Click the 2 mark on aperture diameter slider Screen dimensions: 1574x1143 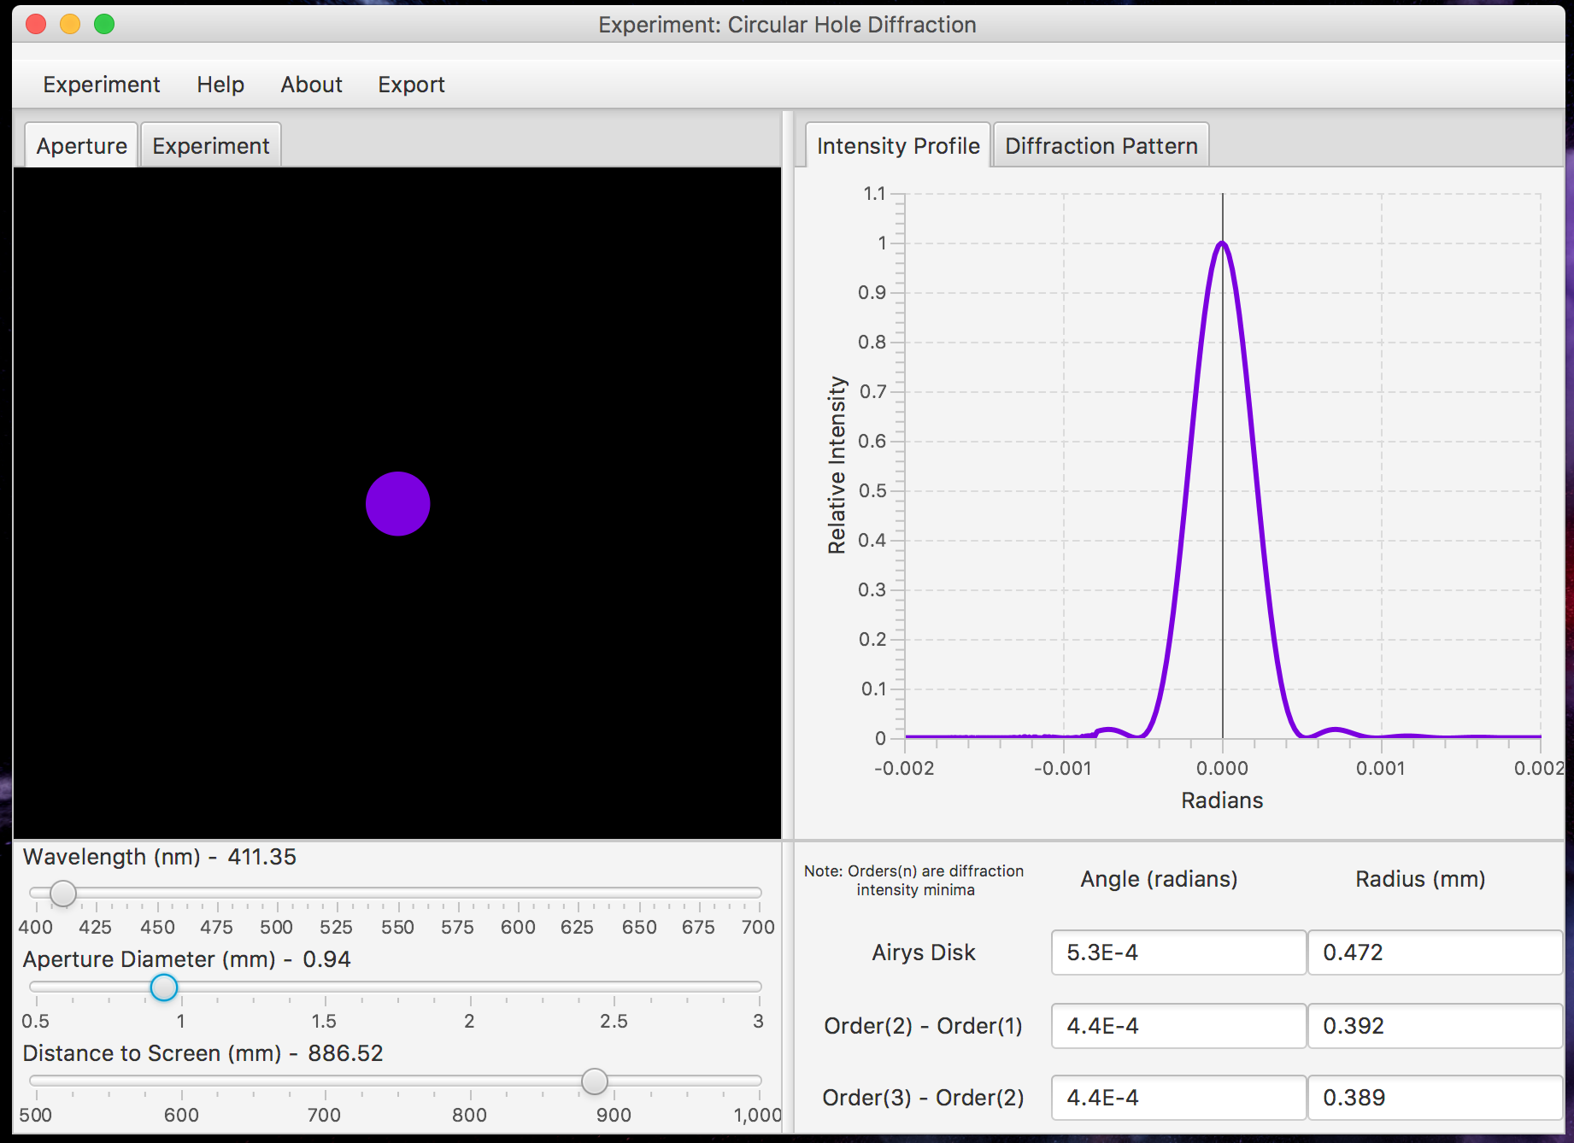point(469,1021)
